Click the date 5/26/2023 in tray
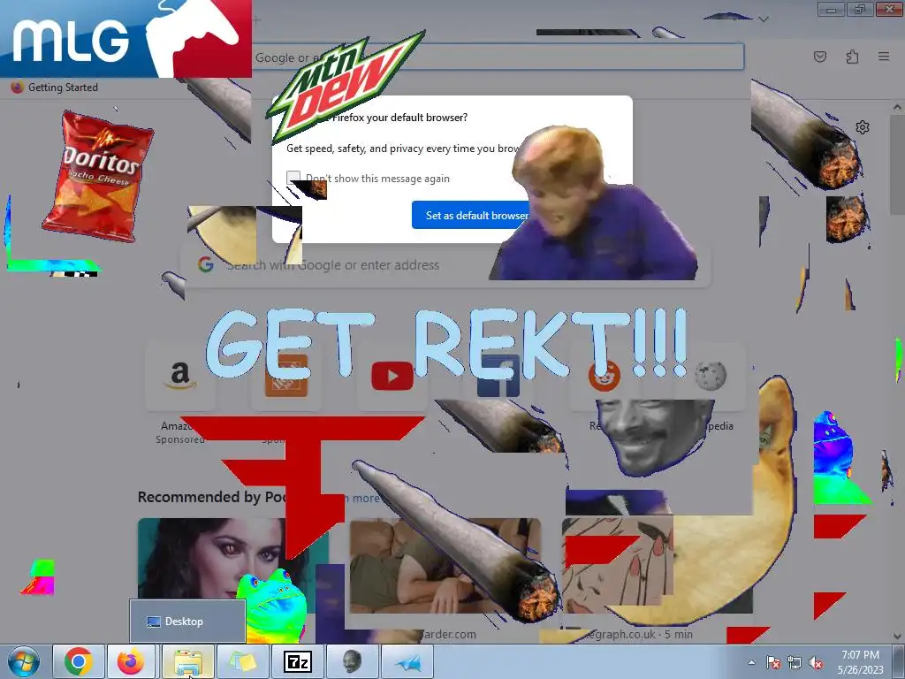905x679 pixels. (x=860, y=670)
